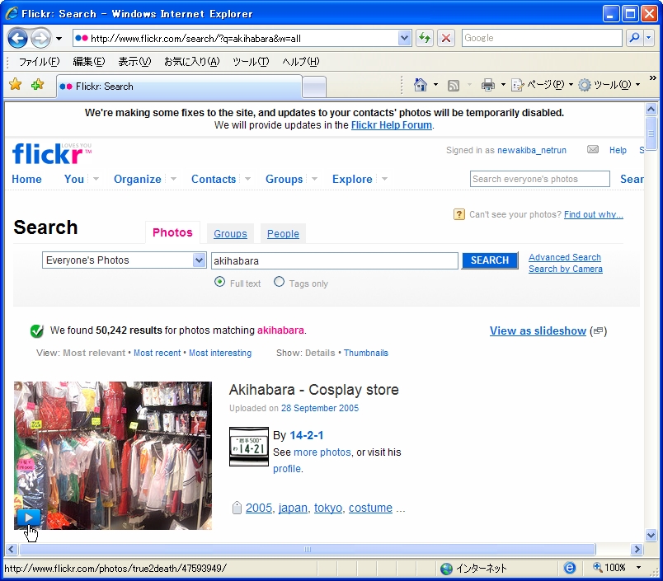The height and width of the screenshot is (581, 663).
Task: Show results as Thumbnails
Action: [366, 353]
